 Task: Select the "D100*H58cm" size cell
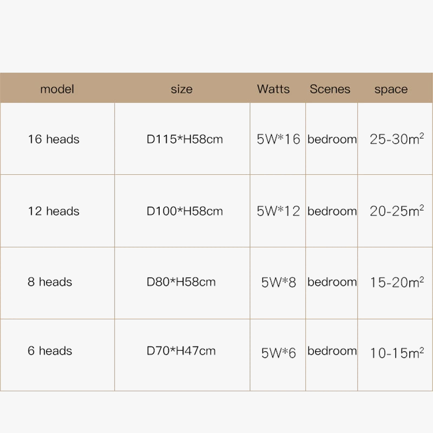tap(185, 211)
